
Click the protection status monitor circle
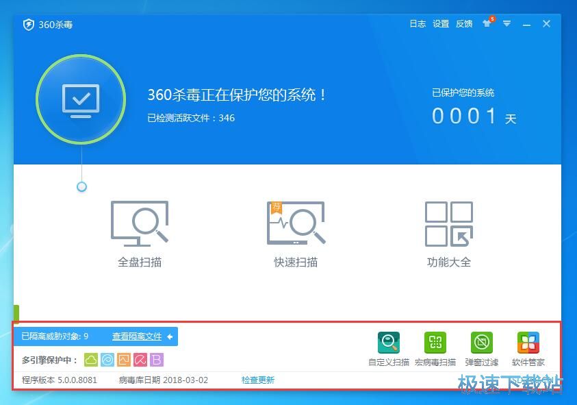pos(81,99)
